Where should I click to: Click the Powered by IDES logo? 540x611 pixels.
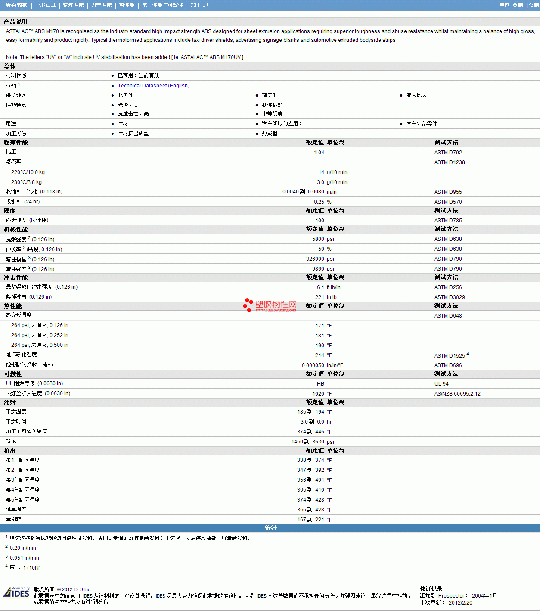[16, 592]
